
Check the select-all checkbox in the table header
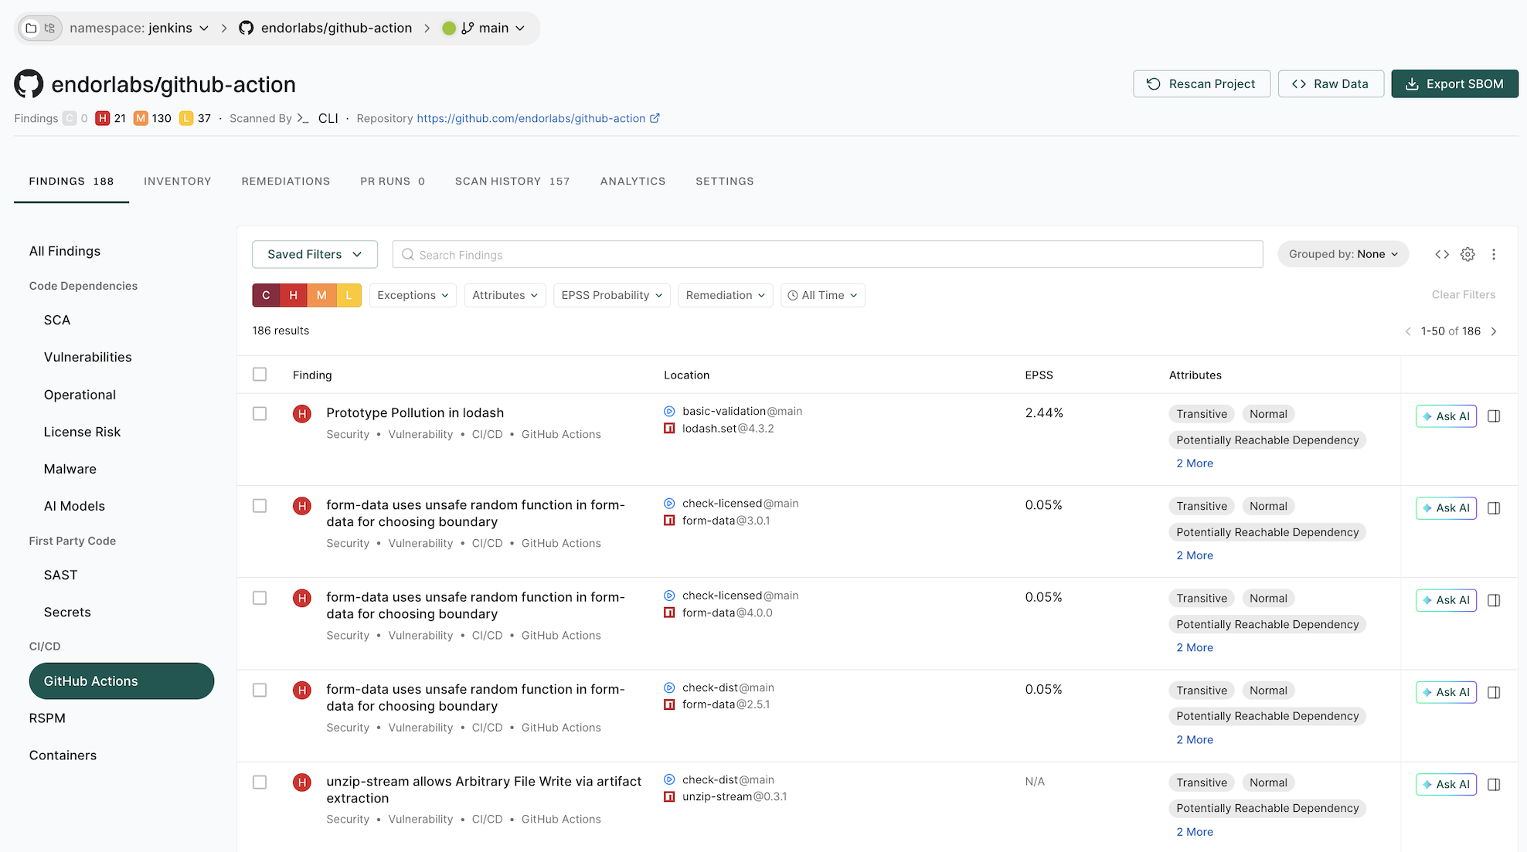260,374
